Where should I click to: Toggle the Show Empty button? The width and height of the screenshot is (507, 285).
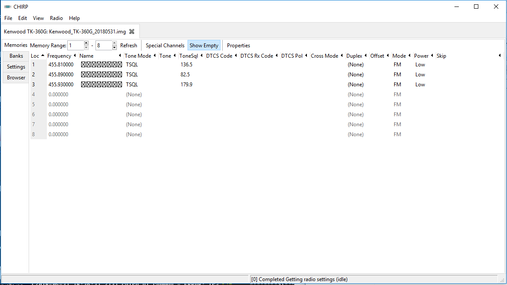coord(204,46)
